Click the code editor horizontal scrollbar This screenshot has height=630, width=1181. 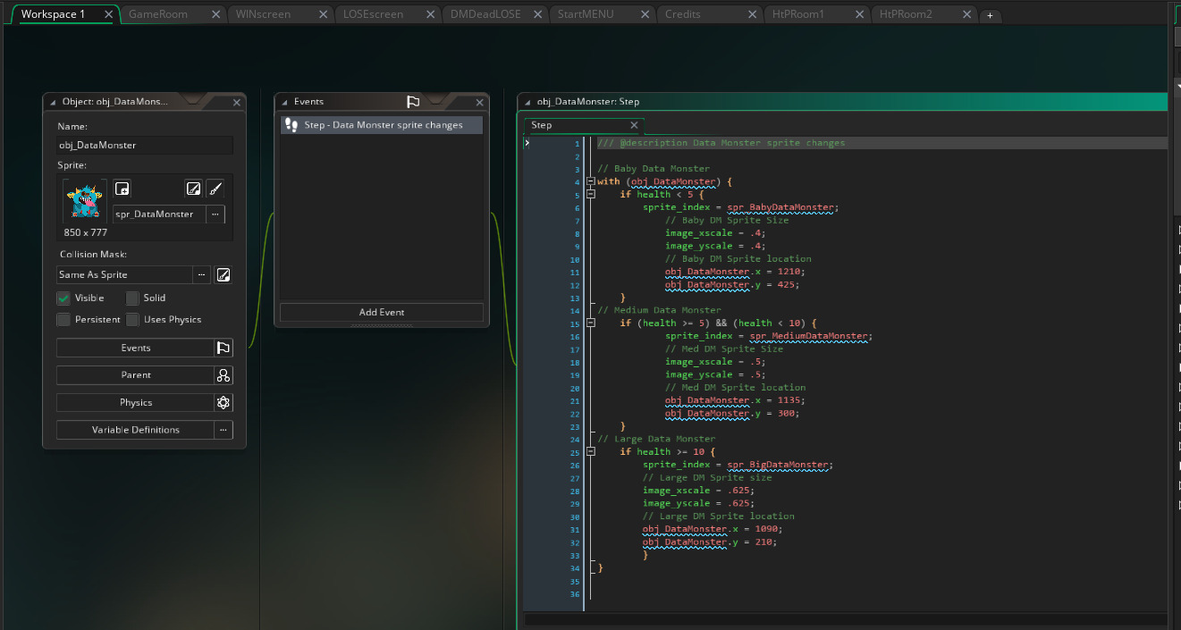[845, 618]
